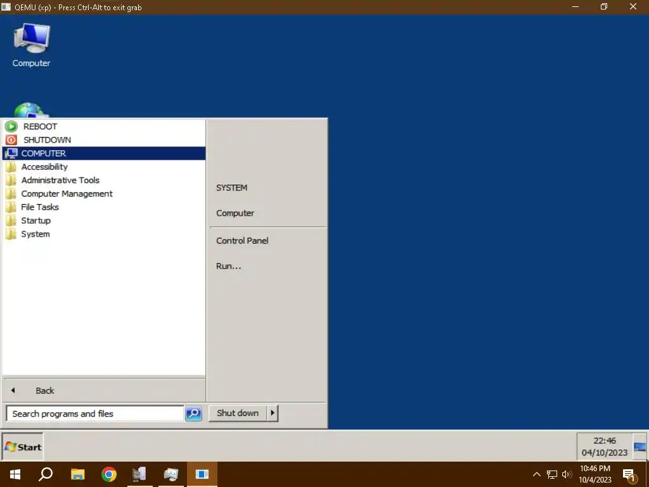
Task: Click the volume speaker tray icon
Action: coord(567,474)
